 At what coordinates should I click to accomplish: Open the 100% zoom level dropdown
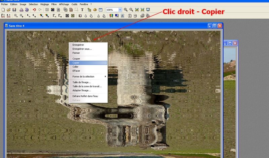click(x=120, y=10)
